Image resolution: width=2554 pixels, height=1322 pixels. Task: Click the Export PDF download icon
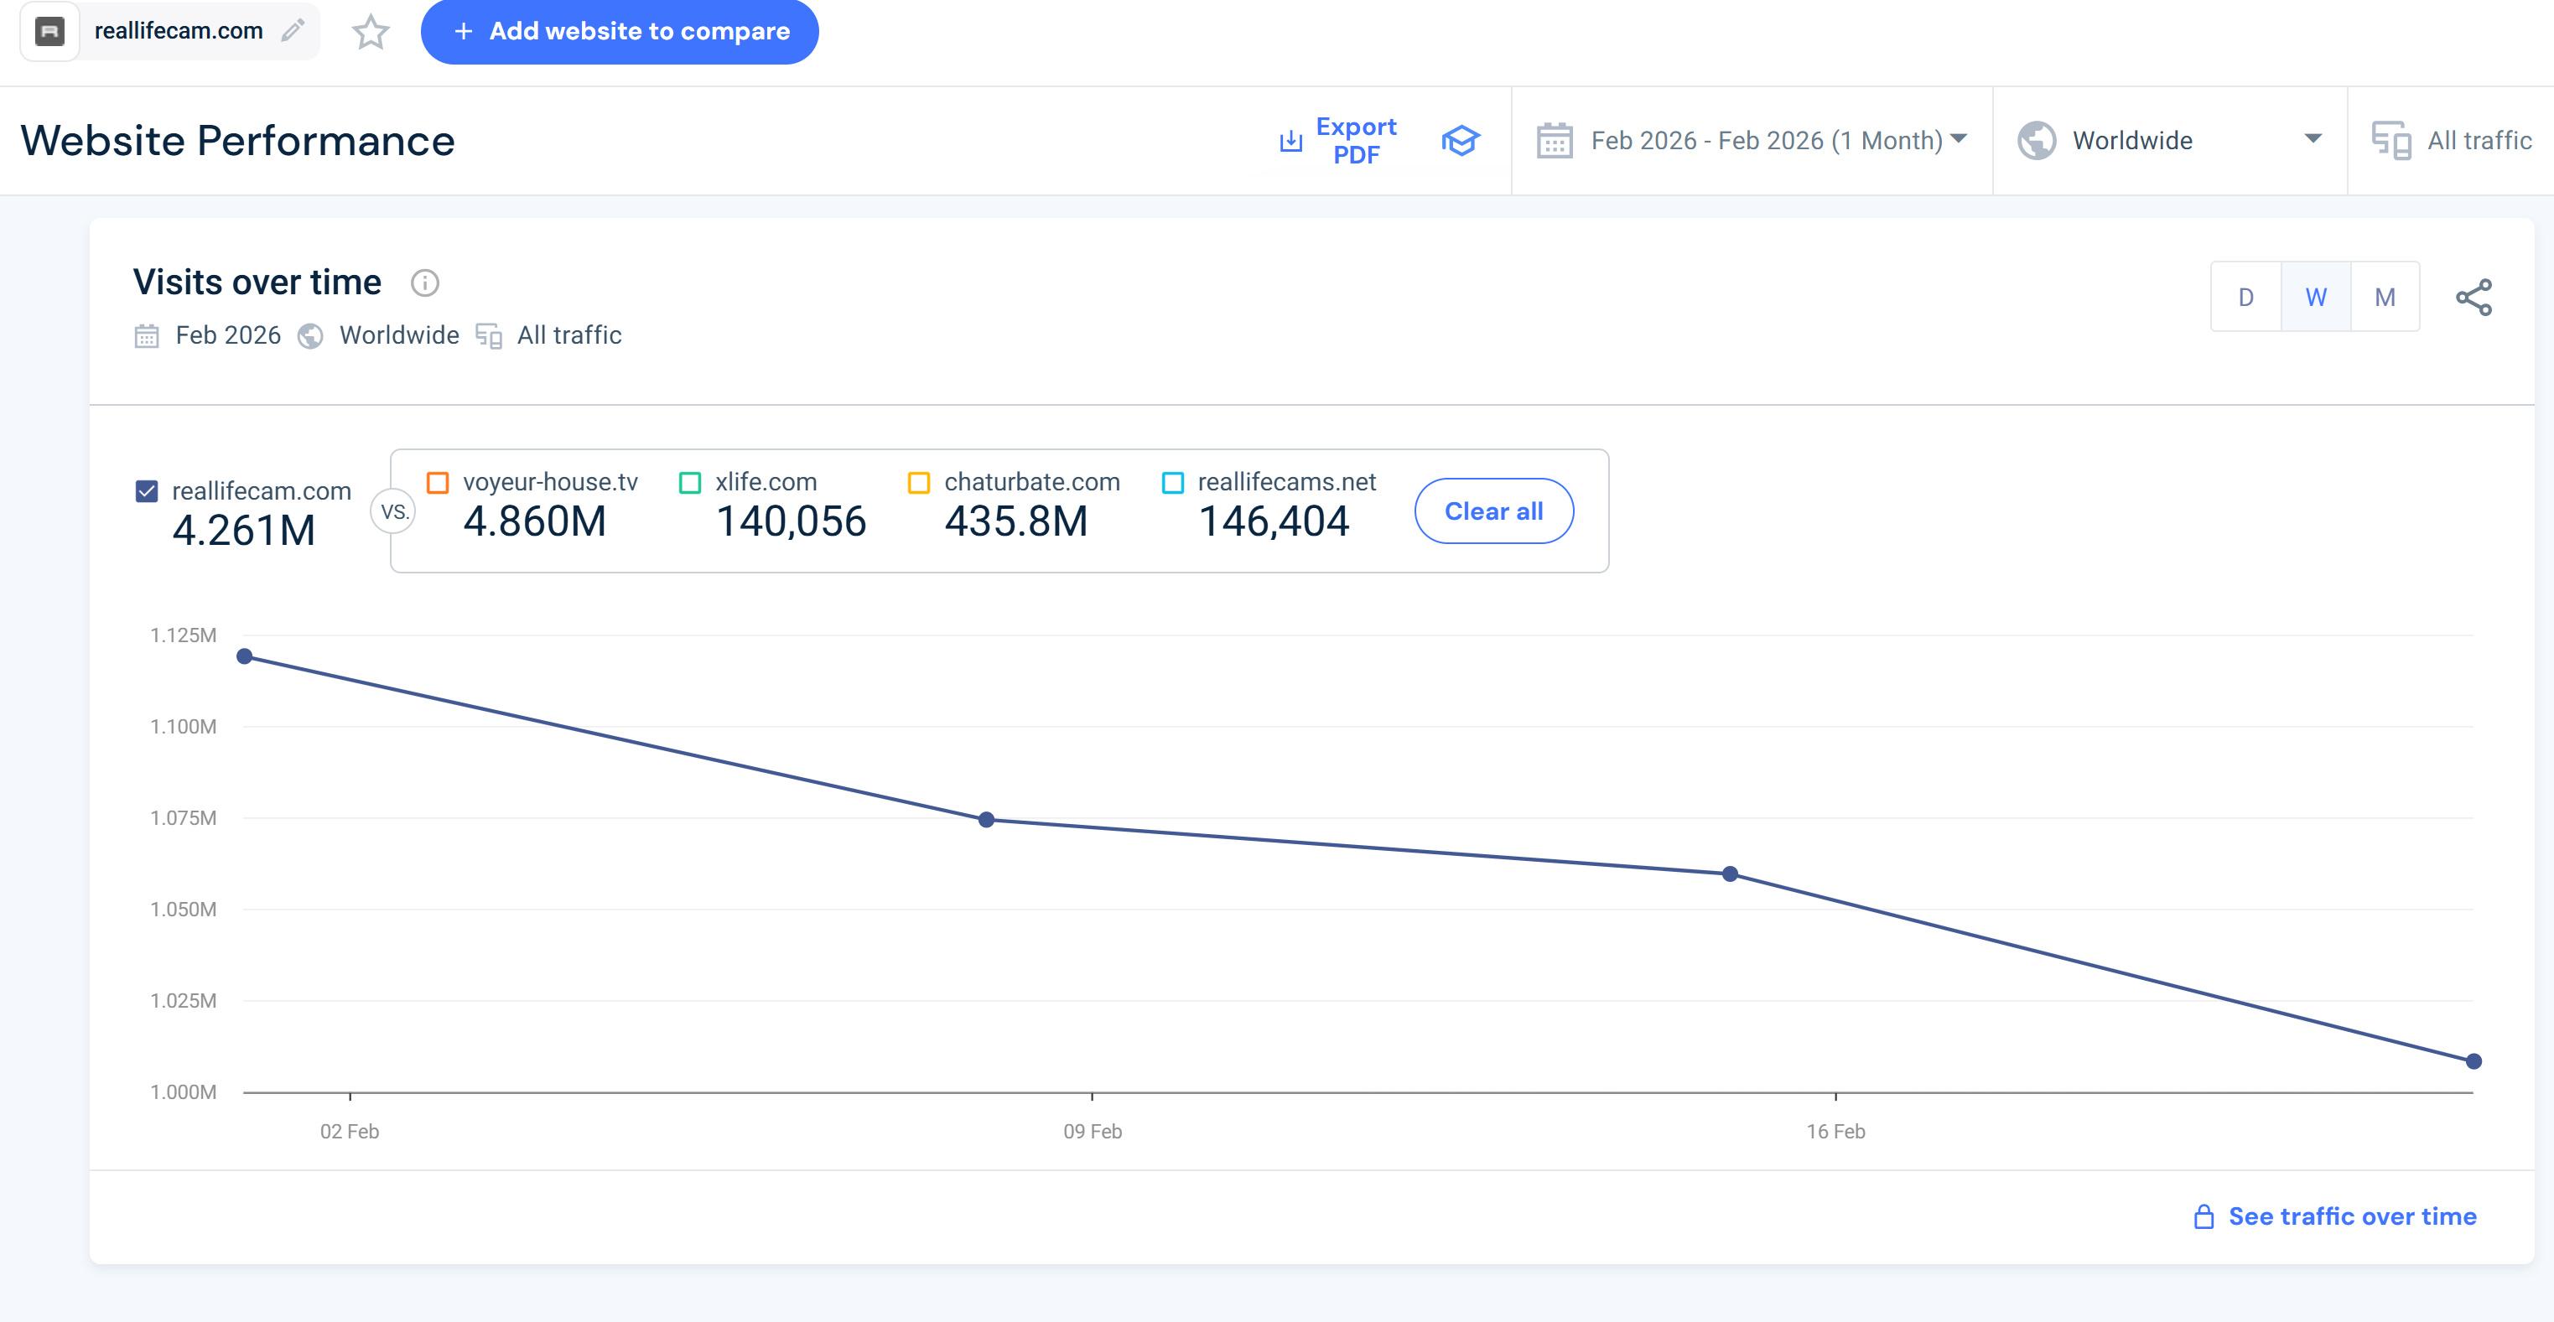click(1290, 141)
